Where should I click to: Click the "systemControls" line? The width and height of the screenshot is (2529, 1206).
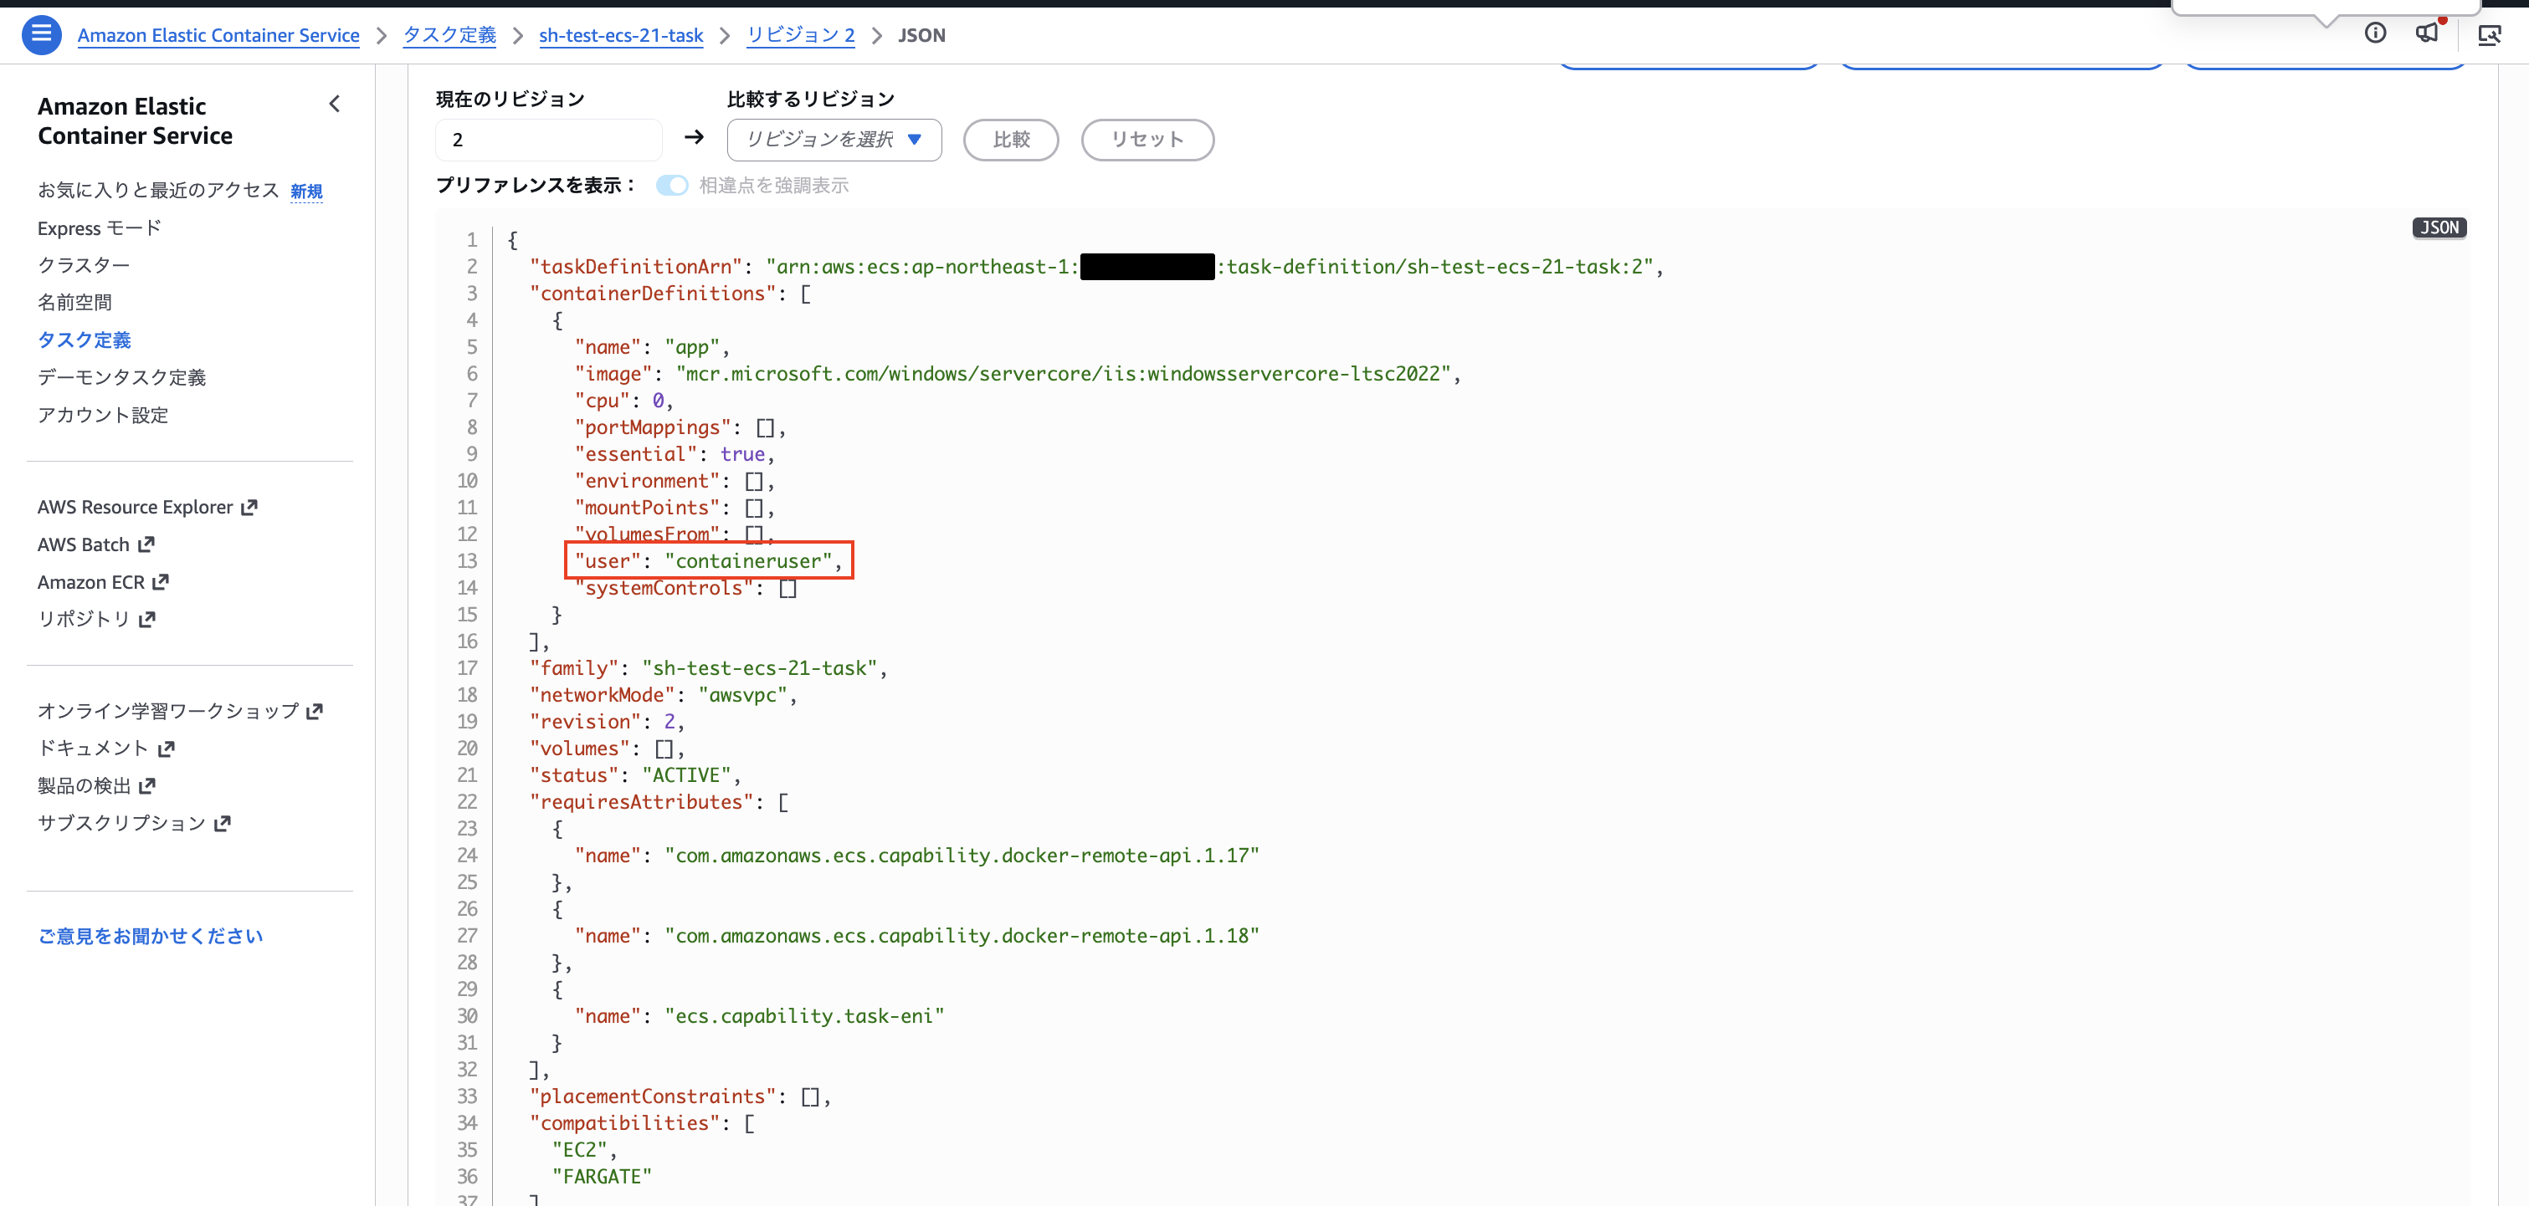point(685,588)
